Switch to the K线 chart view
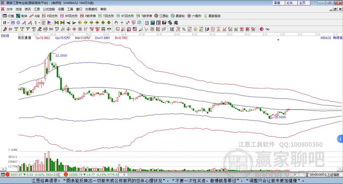Screen dimensions: 343x184 35,16
